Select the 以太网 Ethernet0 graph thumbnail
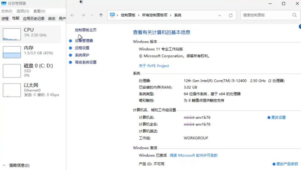Screen dimensions: 301x170 12,90
